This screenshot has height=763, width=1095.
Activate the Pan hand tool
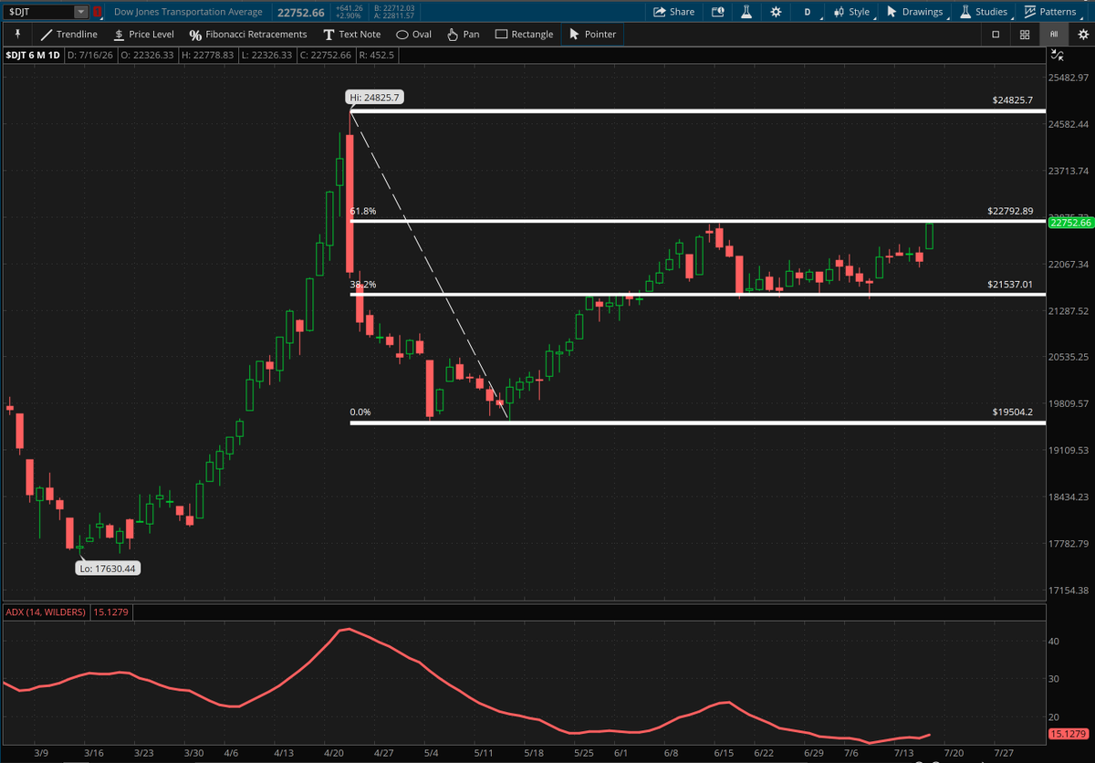pos(463,34)
